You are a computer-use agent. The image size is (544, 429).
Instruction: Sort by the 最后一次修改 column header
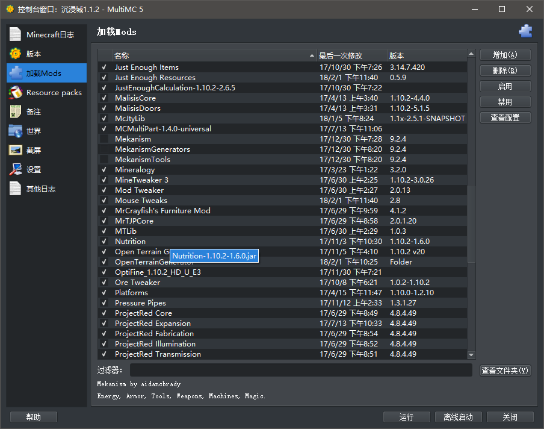coord(351,55)
